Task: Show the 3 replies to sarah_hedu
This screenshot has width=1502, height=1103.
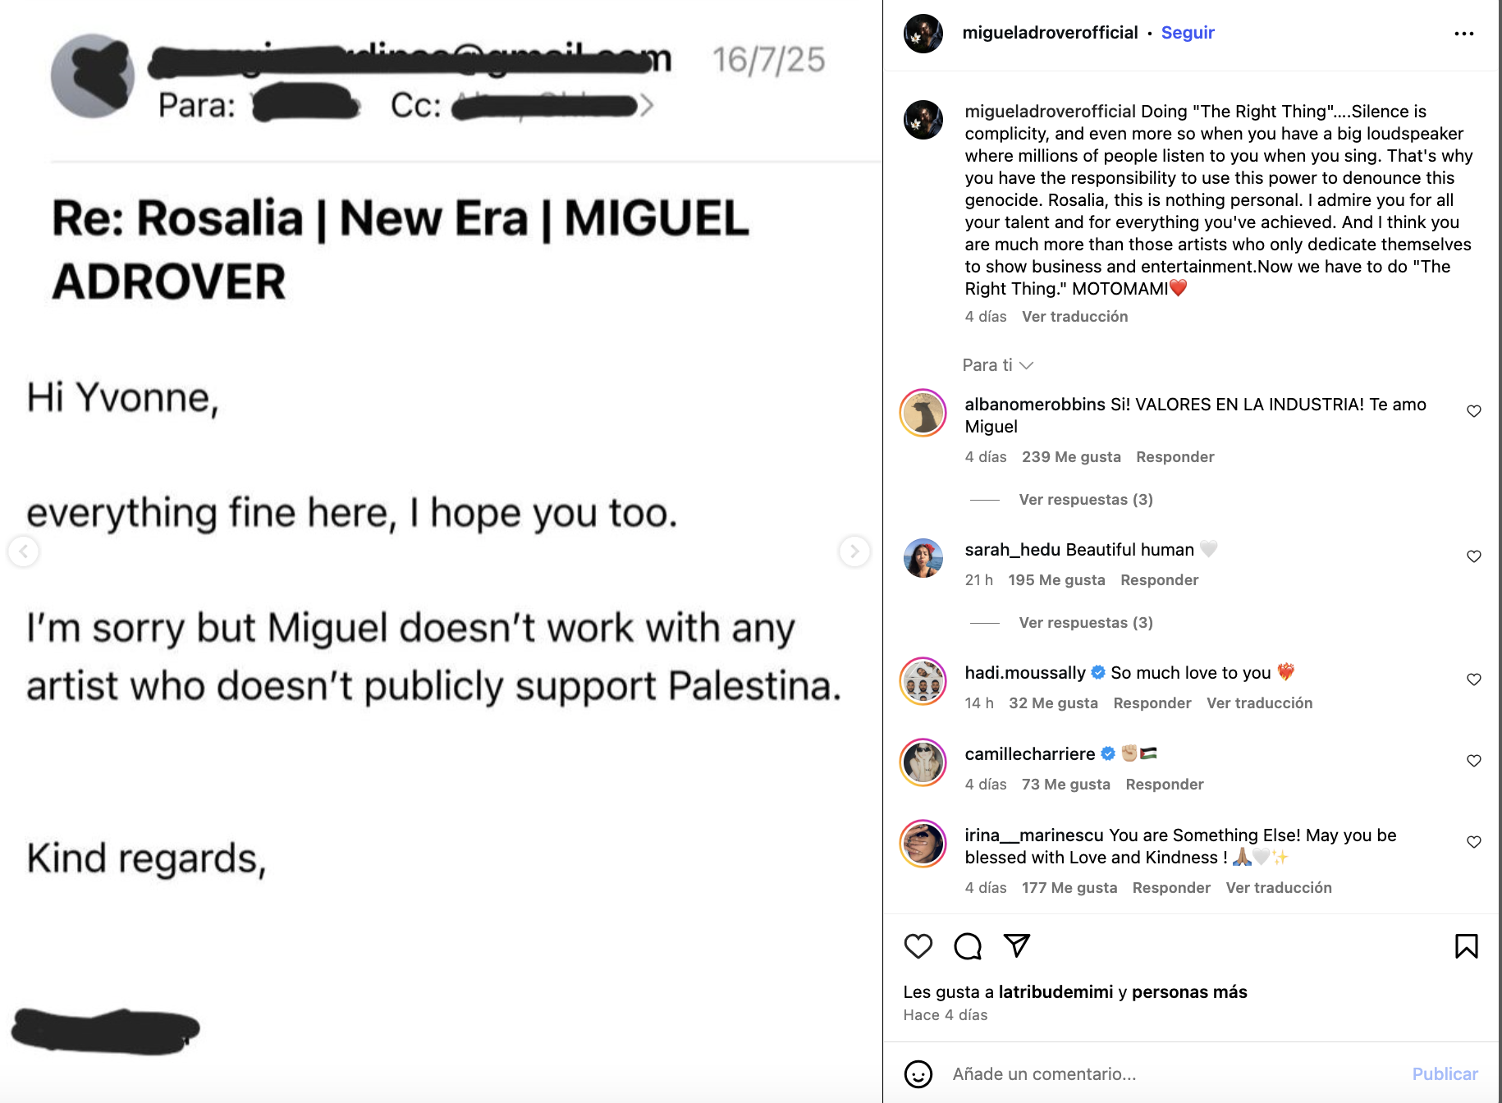Action: [x=1084, y=622]
